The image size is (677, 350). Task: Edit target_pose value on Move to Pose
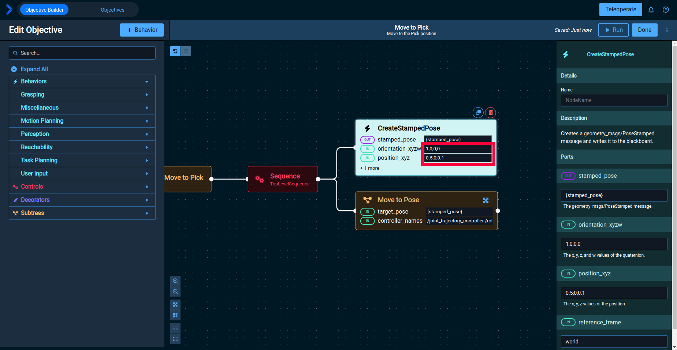(459, 212)
